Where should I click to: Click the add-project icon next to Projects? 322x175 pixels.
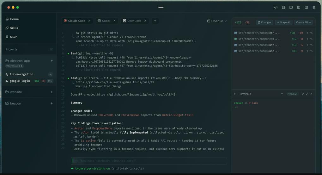(x=52, y=49)
